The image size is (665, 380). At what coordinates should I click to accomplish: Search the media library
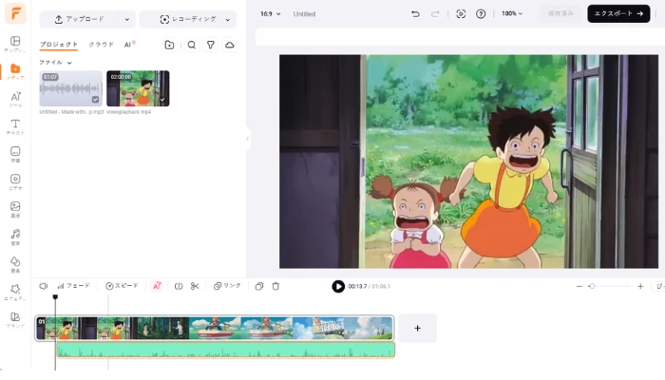(x=192, y=45)
